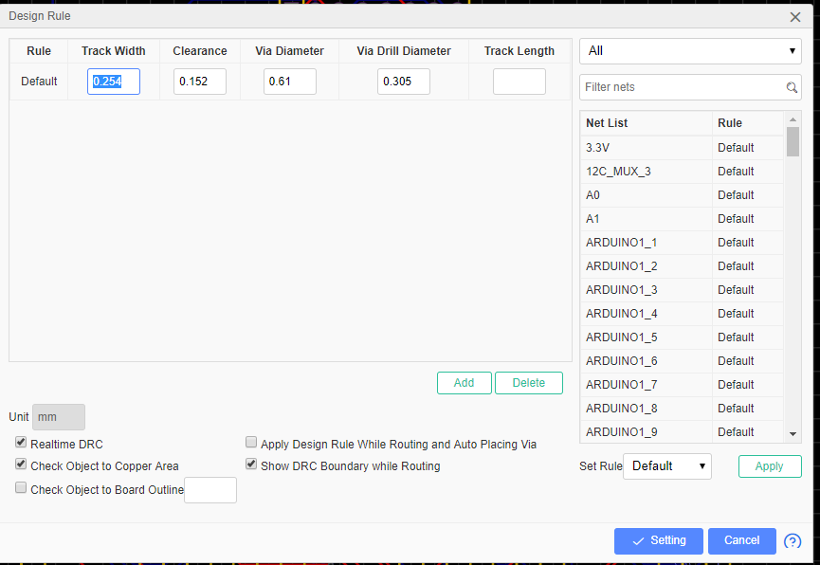Screen dimensions: 820x565
Task: Enable Apply Design Rule While Routing checkbox
Action: 251,443
